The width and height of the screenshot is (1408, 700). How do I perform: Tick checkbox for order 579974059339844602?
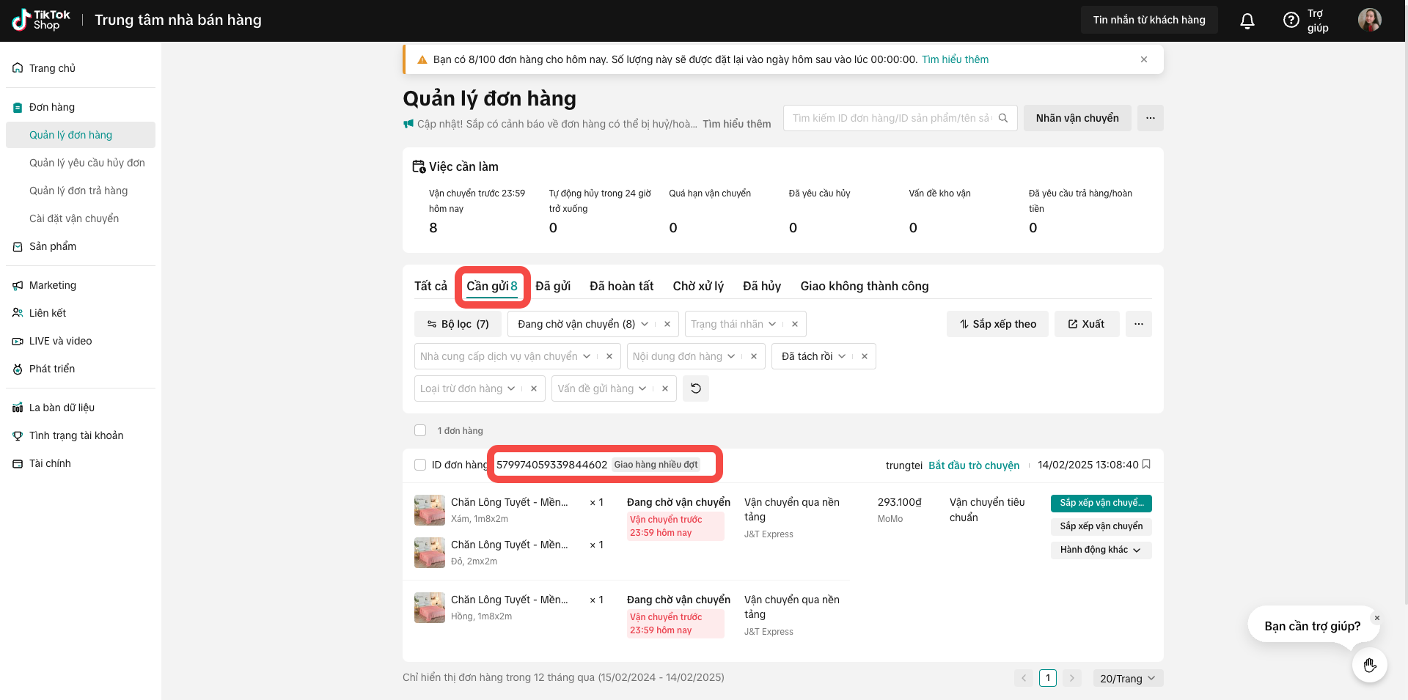click(x=420, y=465)
